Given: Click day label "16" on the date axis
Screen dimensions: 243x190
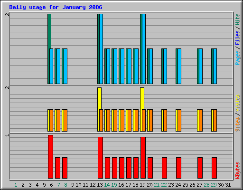Looking at the screenshot, I should click(x=121, y=185).
